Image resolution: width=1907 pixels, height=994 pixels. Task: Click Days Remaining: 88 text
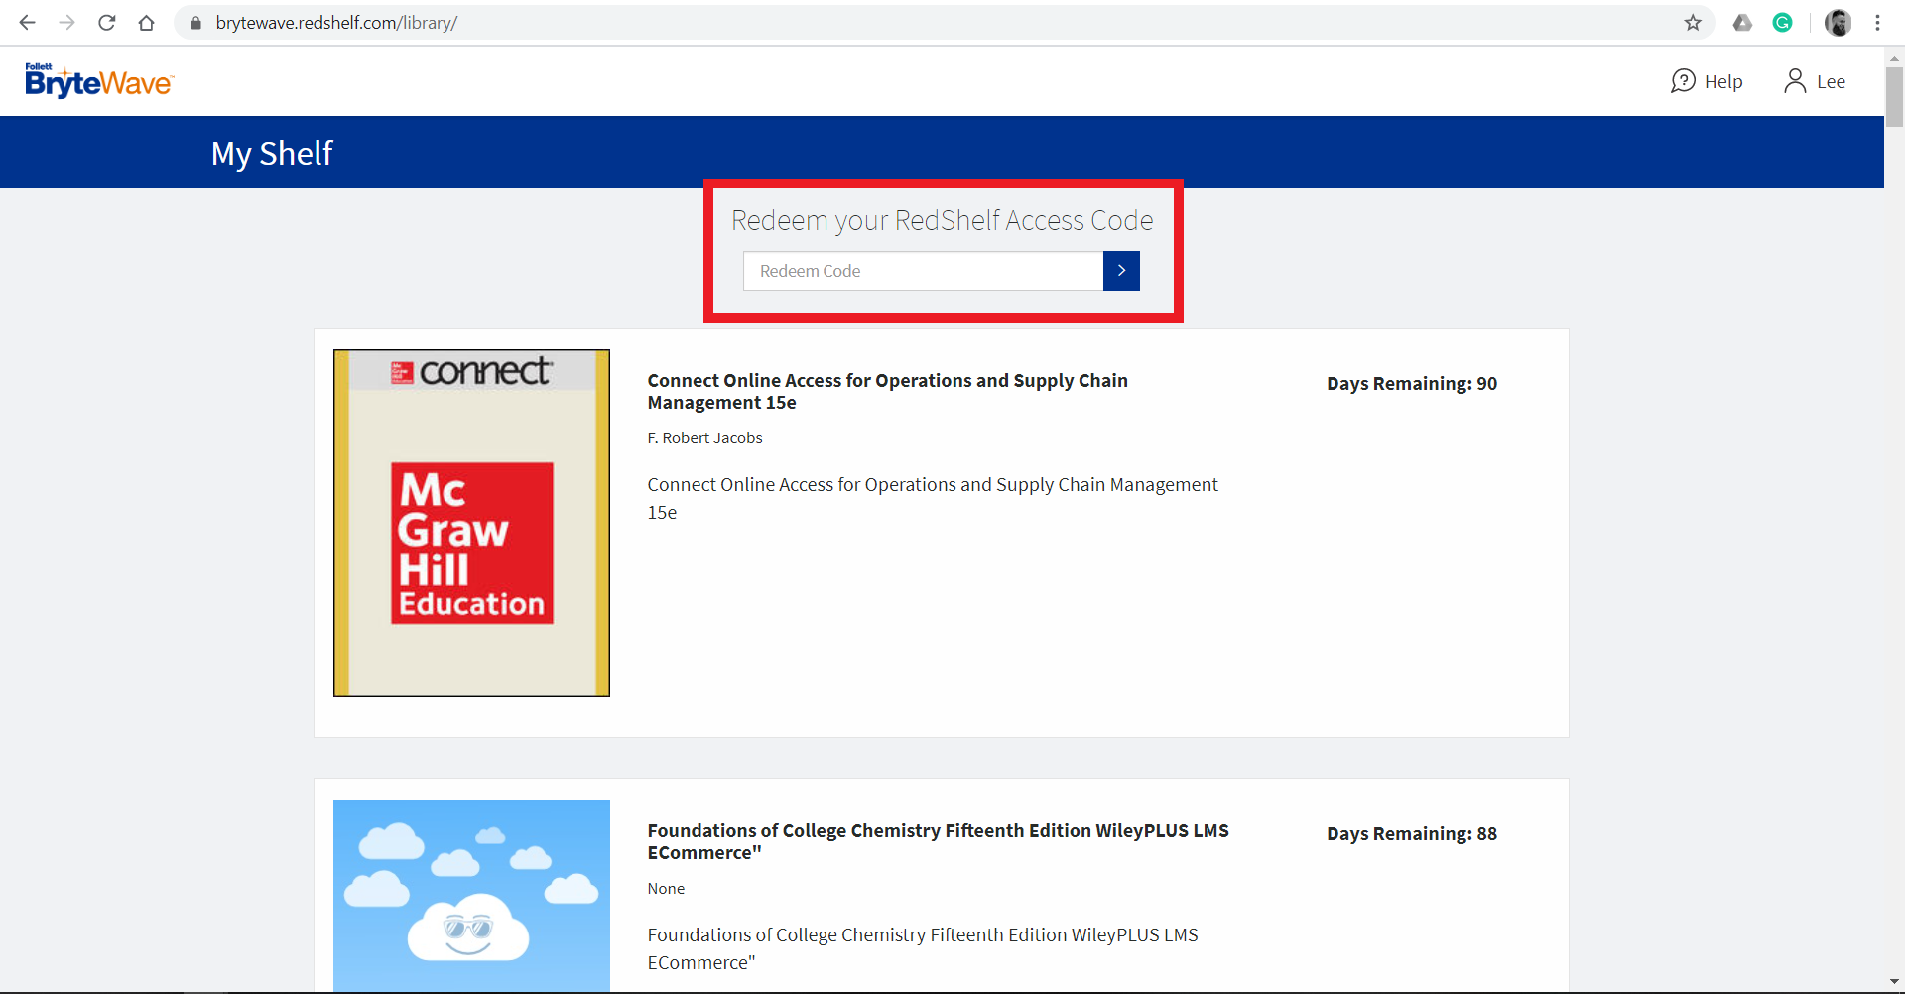(x=1412, y=833)
